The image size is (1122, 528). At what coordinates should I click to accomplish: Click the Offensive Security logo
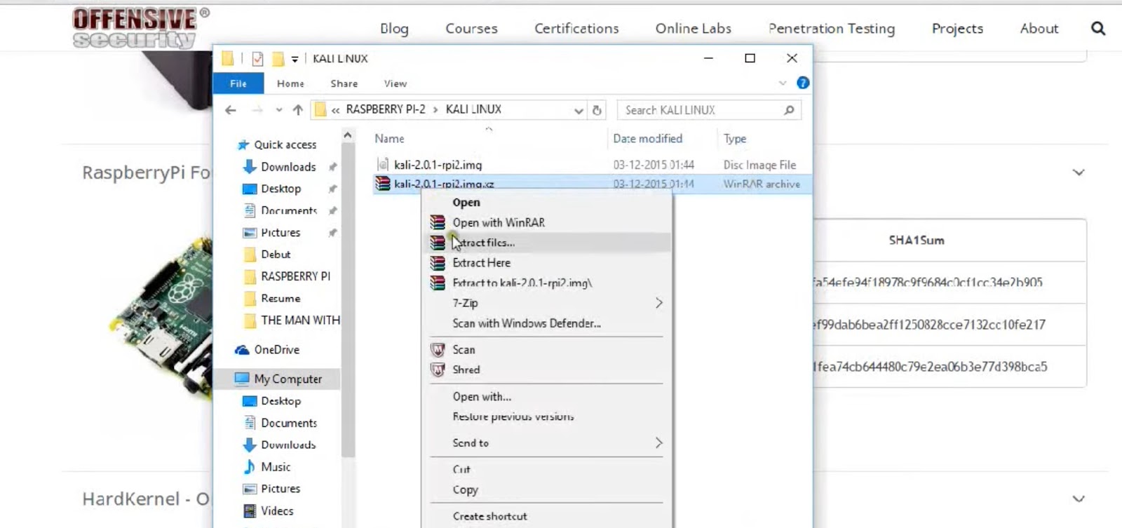pyautogui.click(x=141, y=28)
